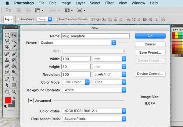Open the Preset dropdown showing Custom

[x=77, y=43]
